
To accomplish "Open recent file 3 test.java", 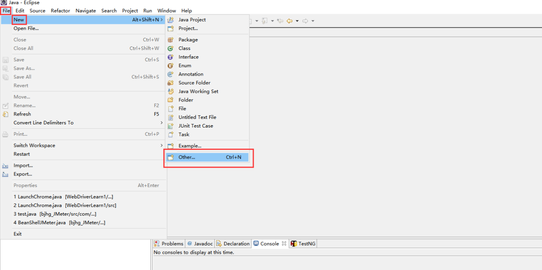I will [83, 214].
